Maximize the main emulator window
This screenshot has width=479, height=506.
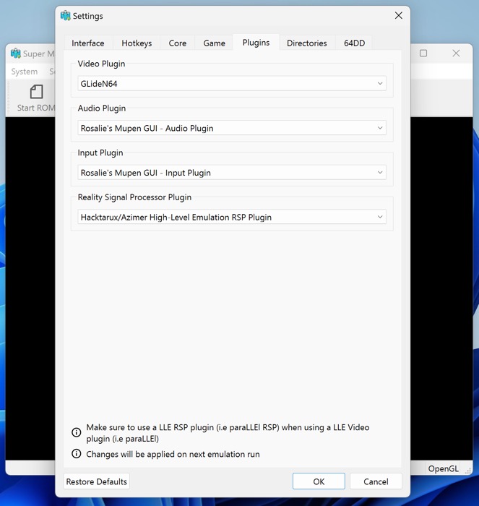pos(423,53)
